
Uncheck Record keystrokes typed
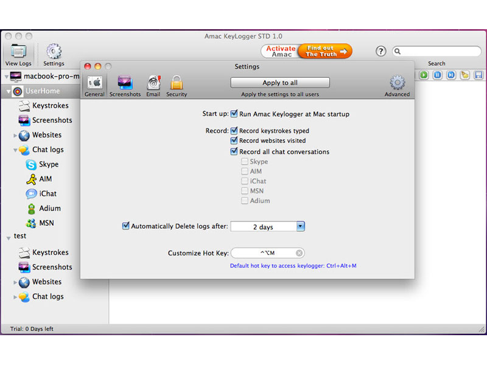click(234, 131)
